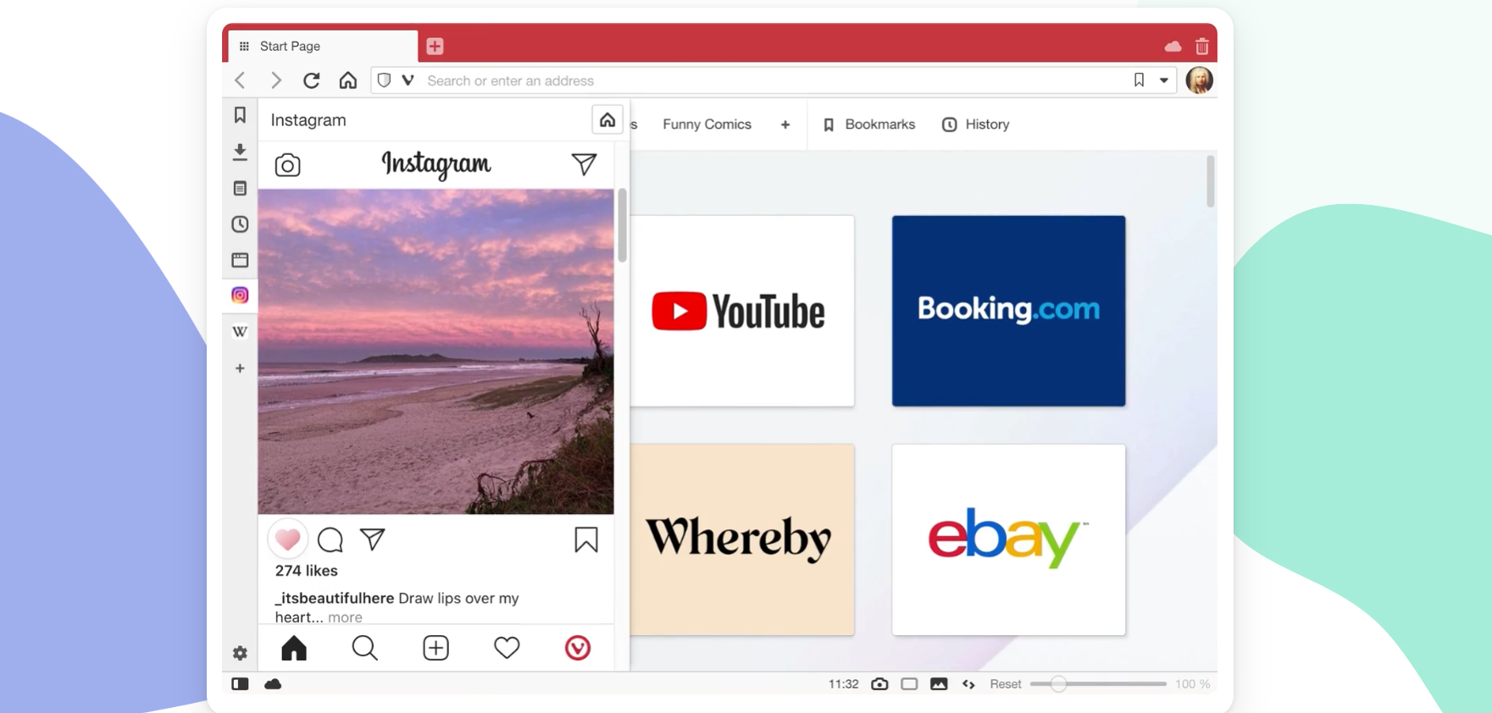Reload the current page

(312, 80)
